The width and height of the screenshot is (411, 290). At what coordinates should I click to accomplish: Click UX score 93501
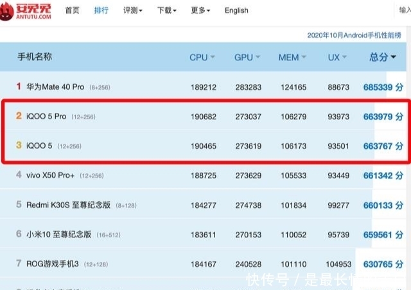[338, 146]
